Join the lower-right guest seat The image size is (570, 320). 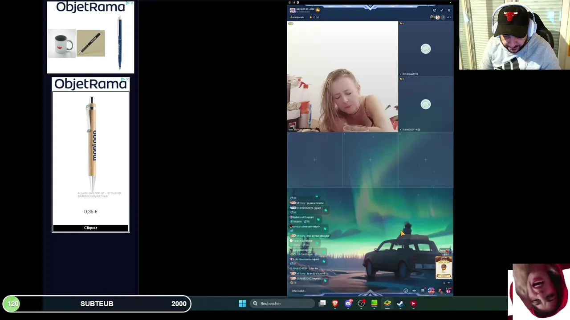[x=426, y=104]
